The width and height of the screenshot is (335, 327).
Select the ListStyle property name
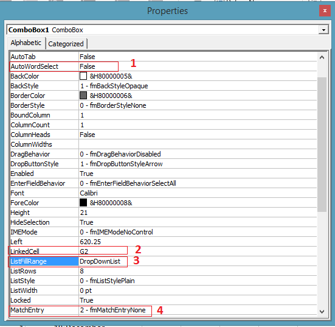pyautogui.click(x=22, y=281)
